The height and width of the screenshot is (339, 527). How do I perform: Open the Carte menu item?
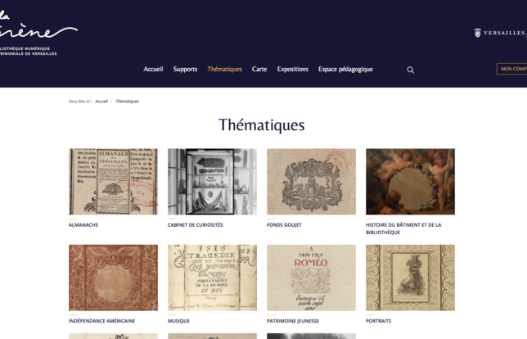point(259,69)
